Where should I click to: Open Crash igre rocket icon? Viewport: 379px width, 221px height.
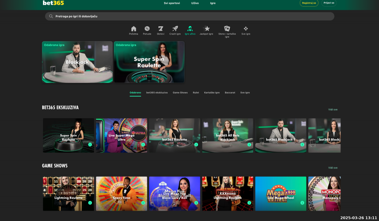point(175,29)
